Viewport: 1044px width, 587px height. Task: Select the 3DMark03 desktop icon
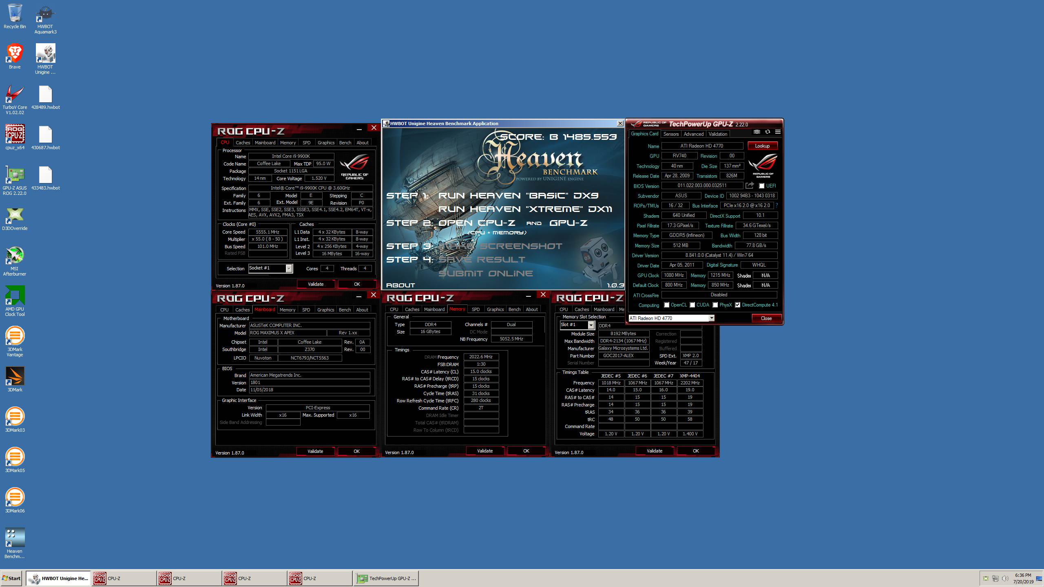pyautogui.click(x=15, y=420)
